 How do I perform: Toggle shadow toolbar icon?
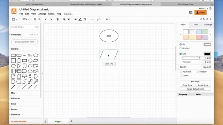85,19
